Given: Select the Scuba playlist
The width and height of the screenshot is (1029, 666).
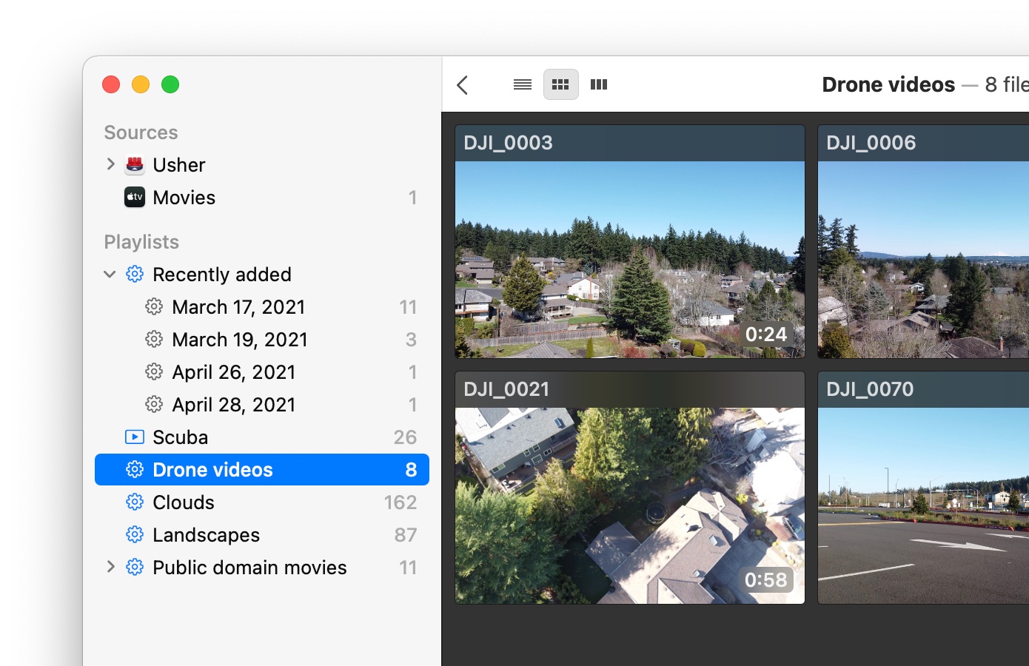Looking at the screenshot, I should pos(262,437).
